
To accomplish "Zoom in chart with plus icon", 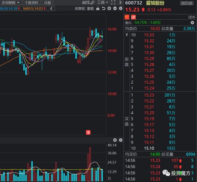I will pos(109,8).
